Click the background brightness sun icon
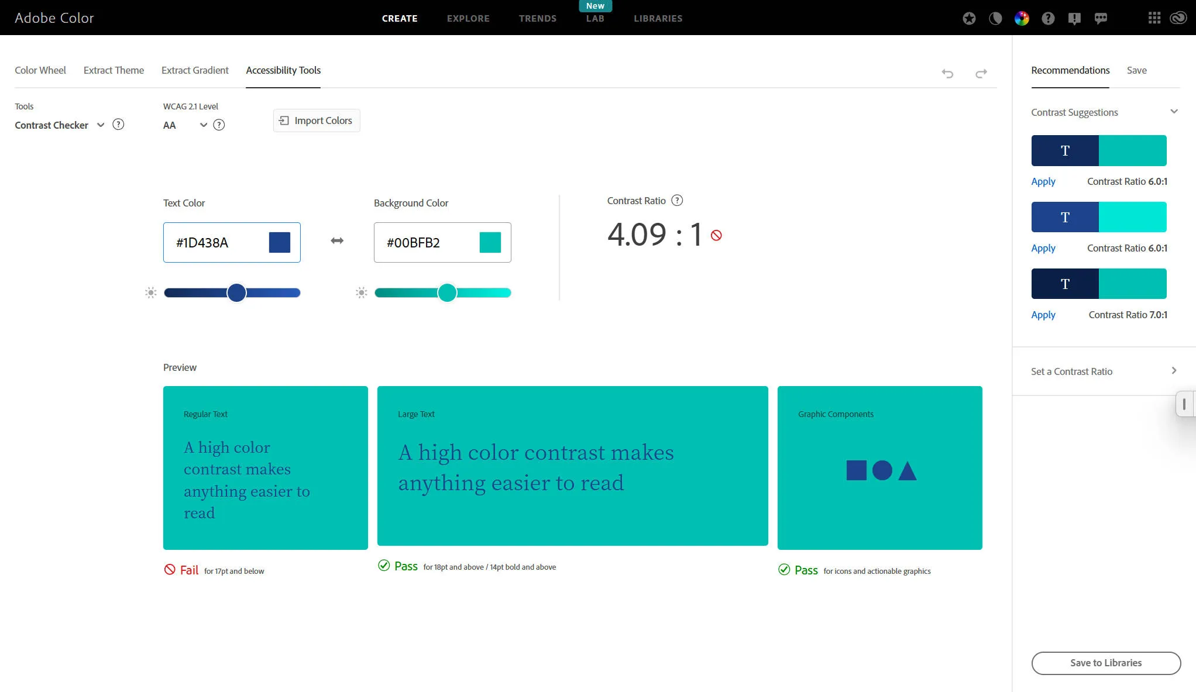The height and width of the screenshot is (692, 1196). [x=362, y=292]
